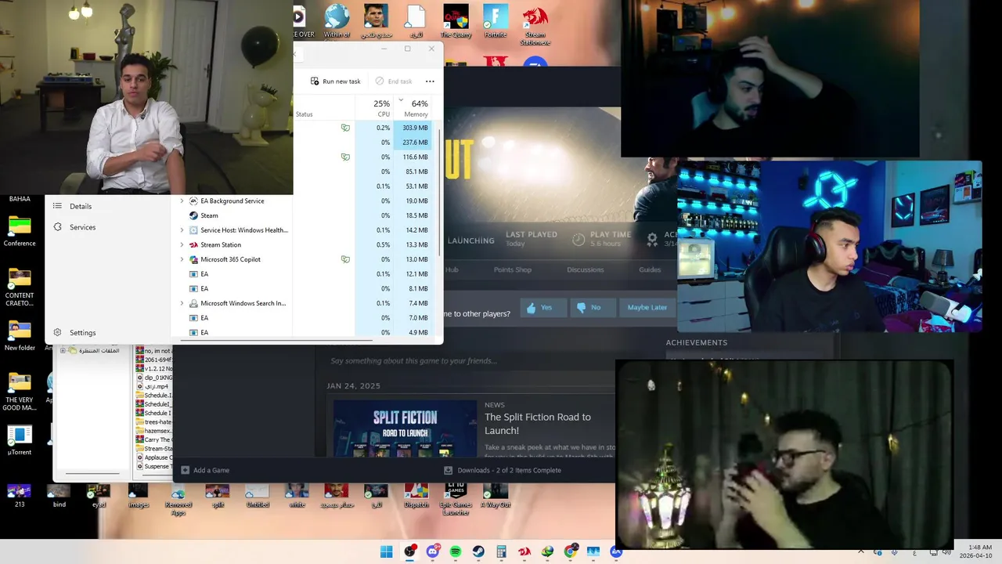Open Details page in Task Manager sidebar
The image size is (1002, 564).
pos(80,206)
